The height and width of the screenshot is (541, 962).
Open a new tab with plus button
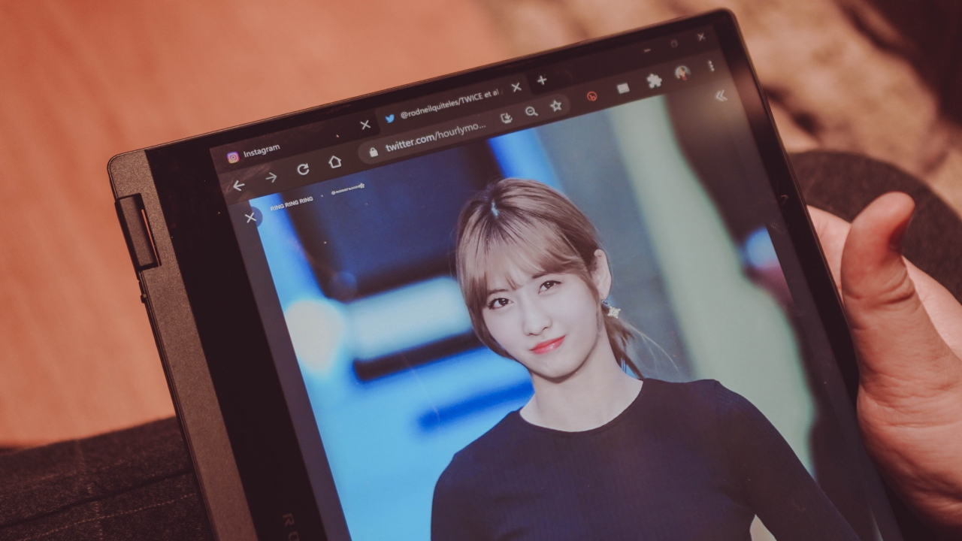[542, 80]
